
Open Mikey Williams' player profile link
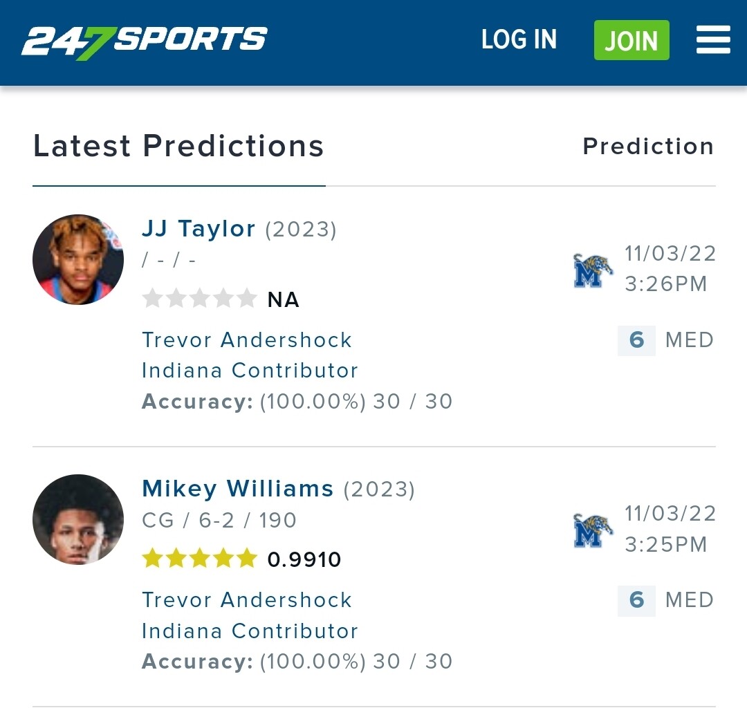point(237,489)
